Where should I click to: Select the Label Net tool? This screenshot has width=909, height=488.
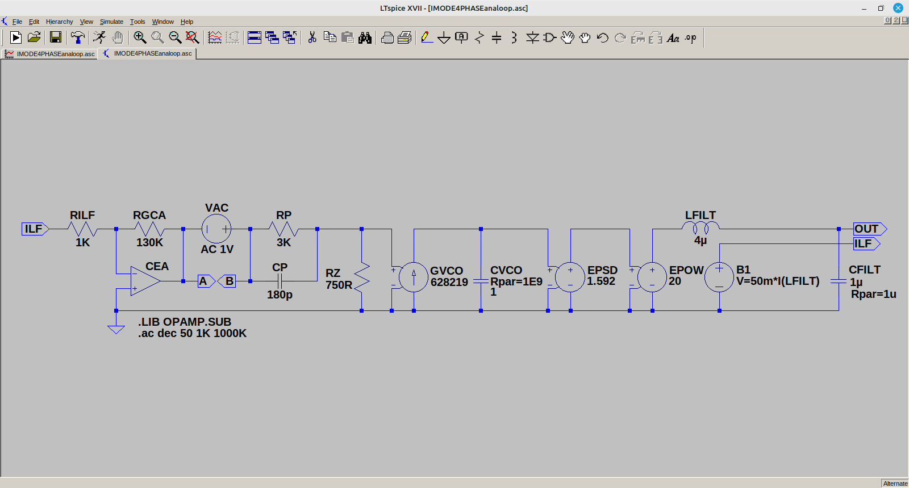[461, 37]
